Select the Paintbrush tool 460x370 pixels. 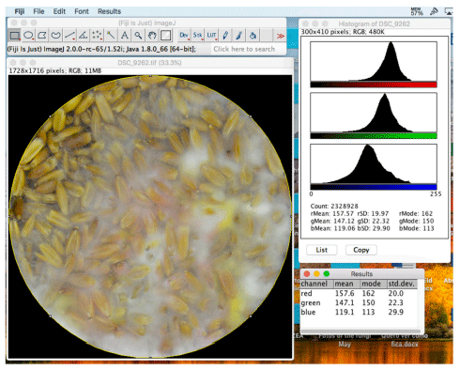tap(239, 36)
